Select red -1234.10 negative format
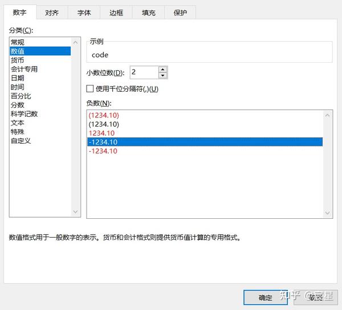The image size is (342, 310). pos(205,151)
